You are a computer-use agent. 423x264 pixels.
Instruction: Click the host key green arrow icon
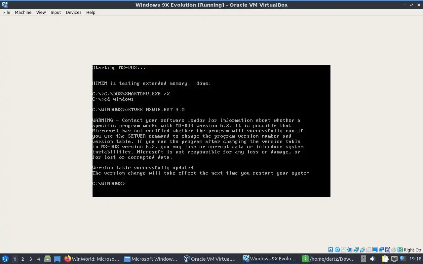400,250
